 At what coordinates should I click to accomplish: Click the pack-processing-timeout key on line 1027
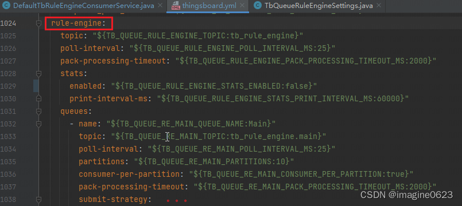[x=114, y=61]
